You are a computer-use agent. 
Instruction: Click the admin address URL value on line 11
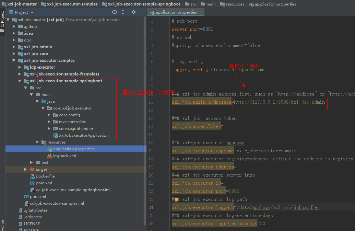coord(279,102)
